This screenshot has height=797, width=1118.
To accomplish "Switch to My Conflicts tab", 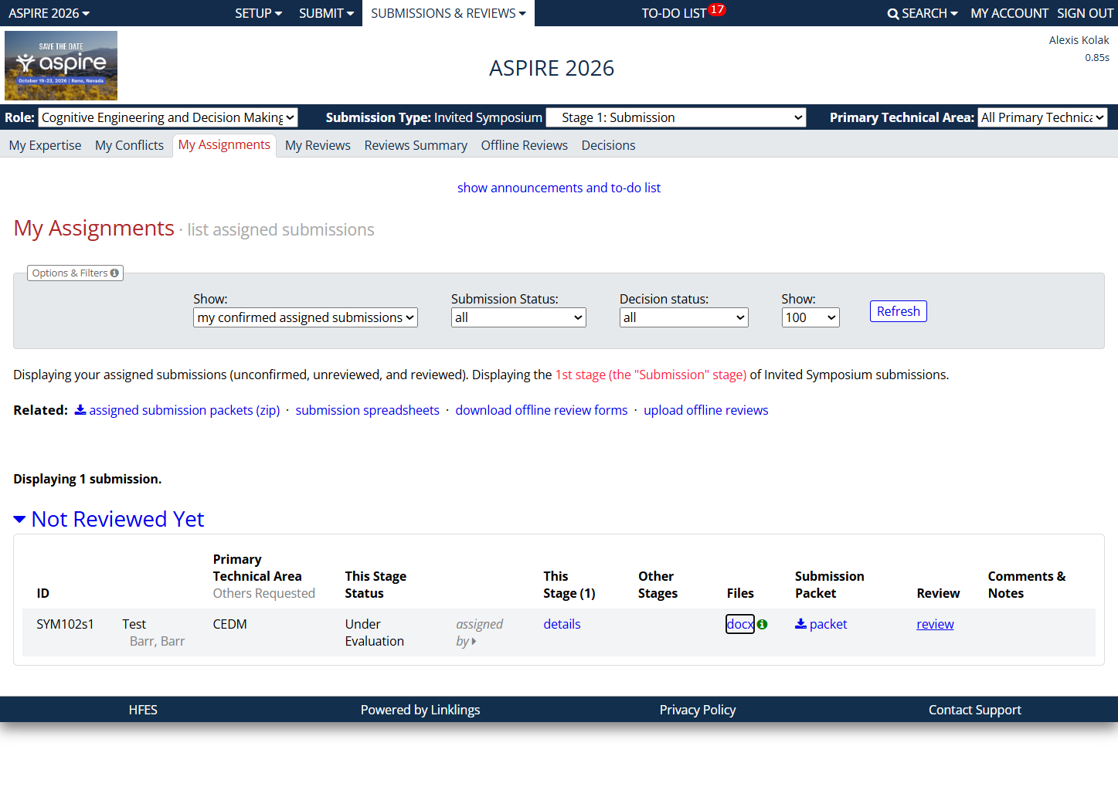I will click(x=129, y=145).
